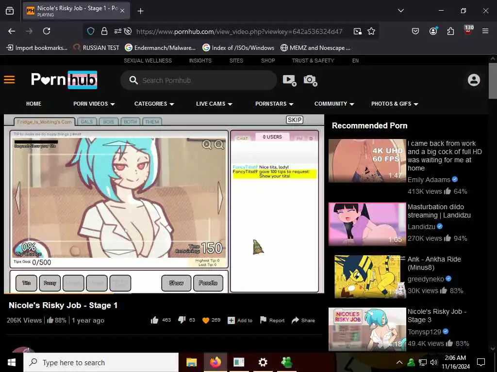Favorite the video with the heart 269
The width and height of the screenshot is (497, 372).
[x=211, y=320]
